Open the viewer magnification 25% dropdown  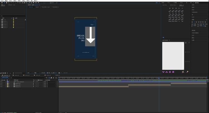coord(30,73)
